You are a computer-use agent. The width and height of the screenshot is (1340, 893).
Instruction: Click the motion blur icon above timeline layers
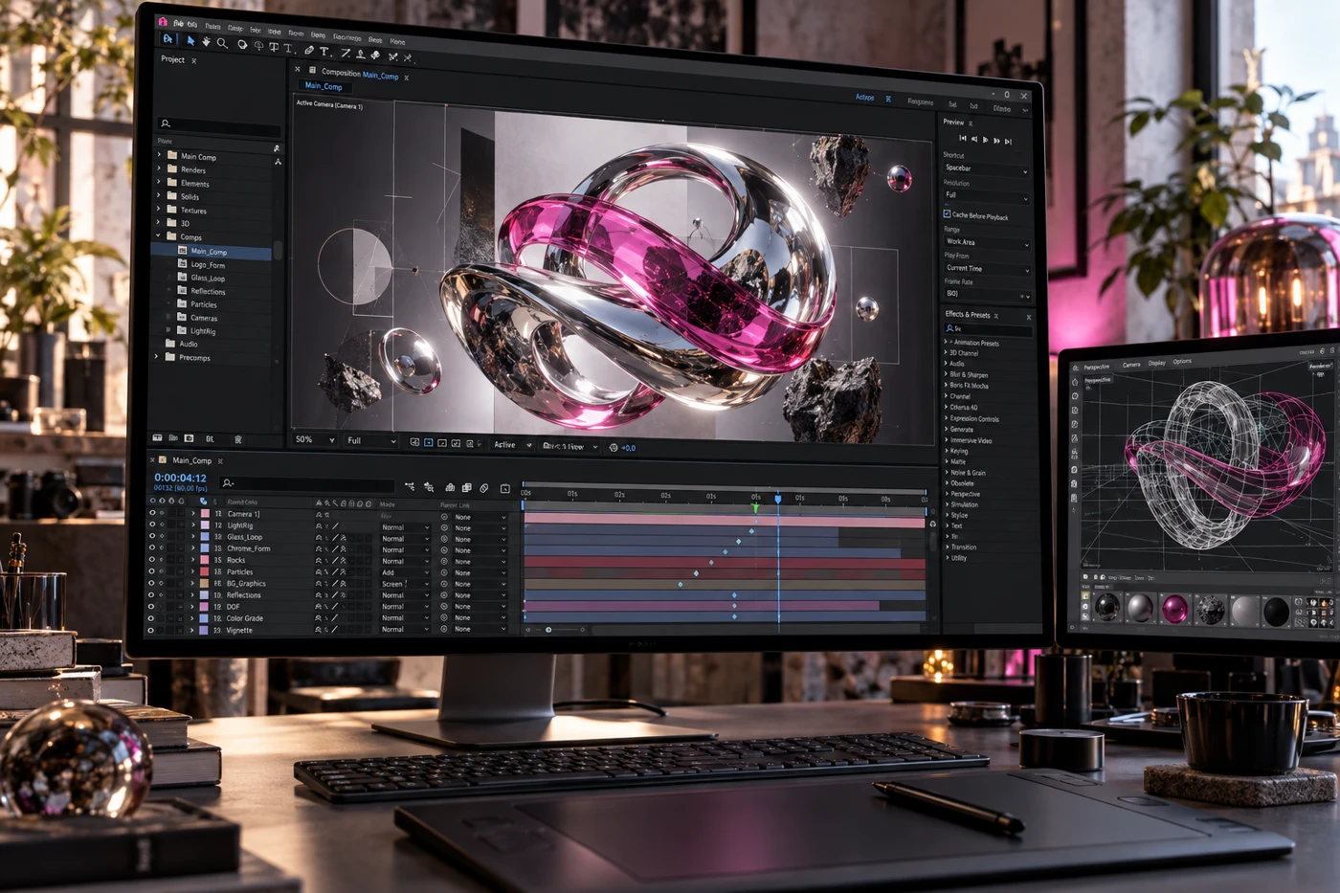pyautogui.click(x=484, y=488)
